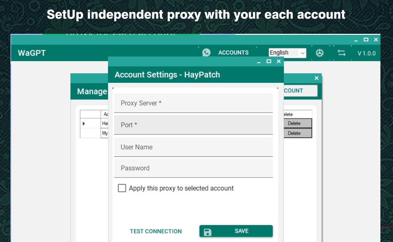Open settings via the gear icon

[x=320, y=53]
